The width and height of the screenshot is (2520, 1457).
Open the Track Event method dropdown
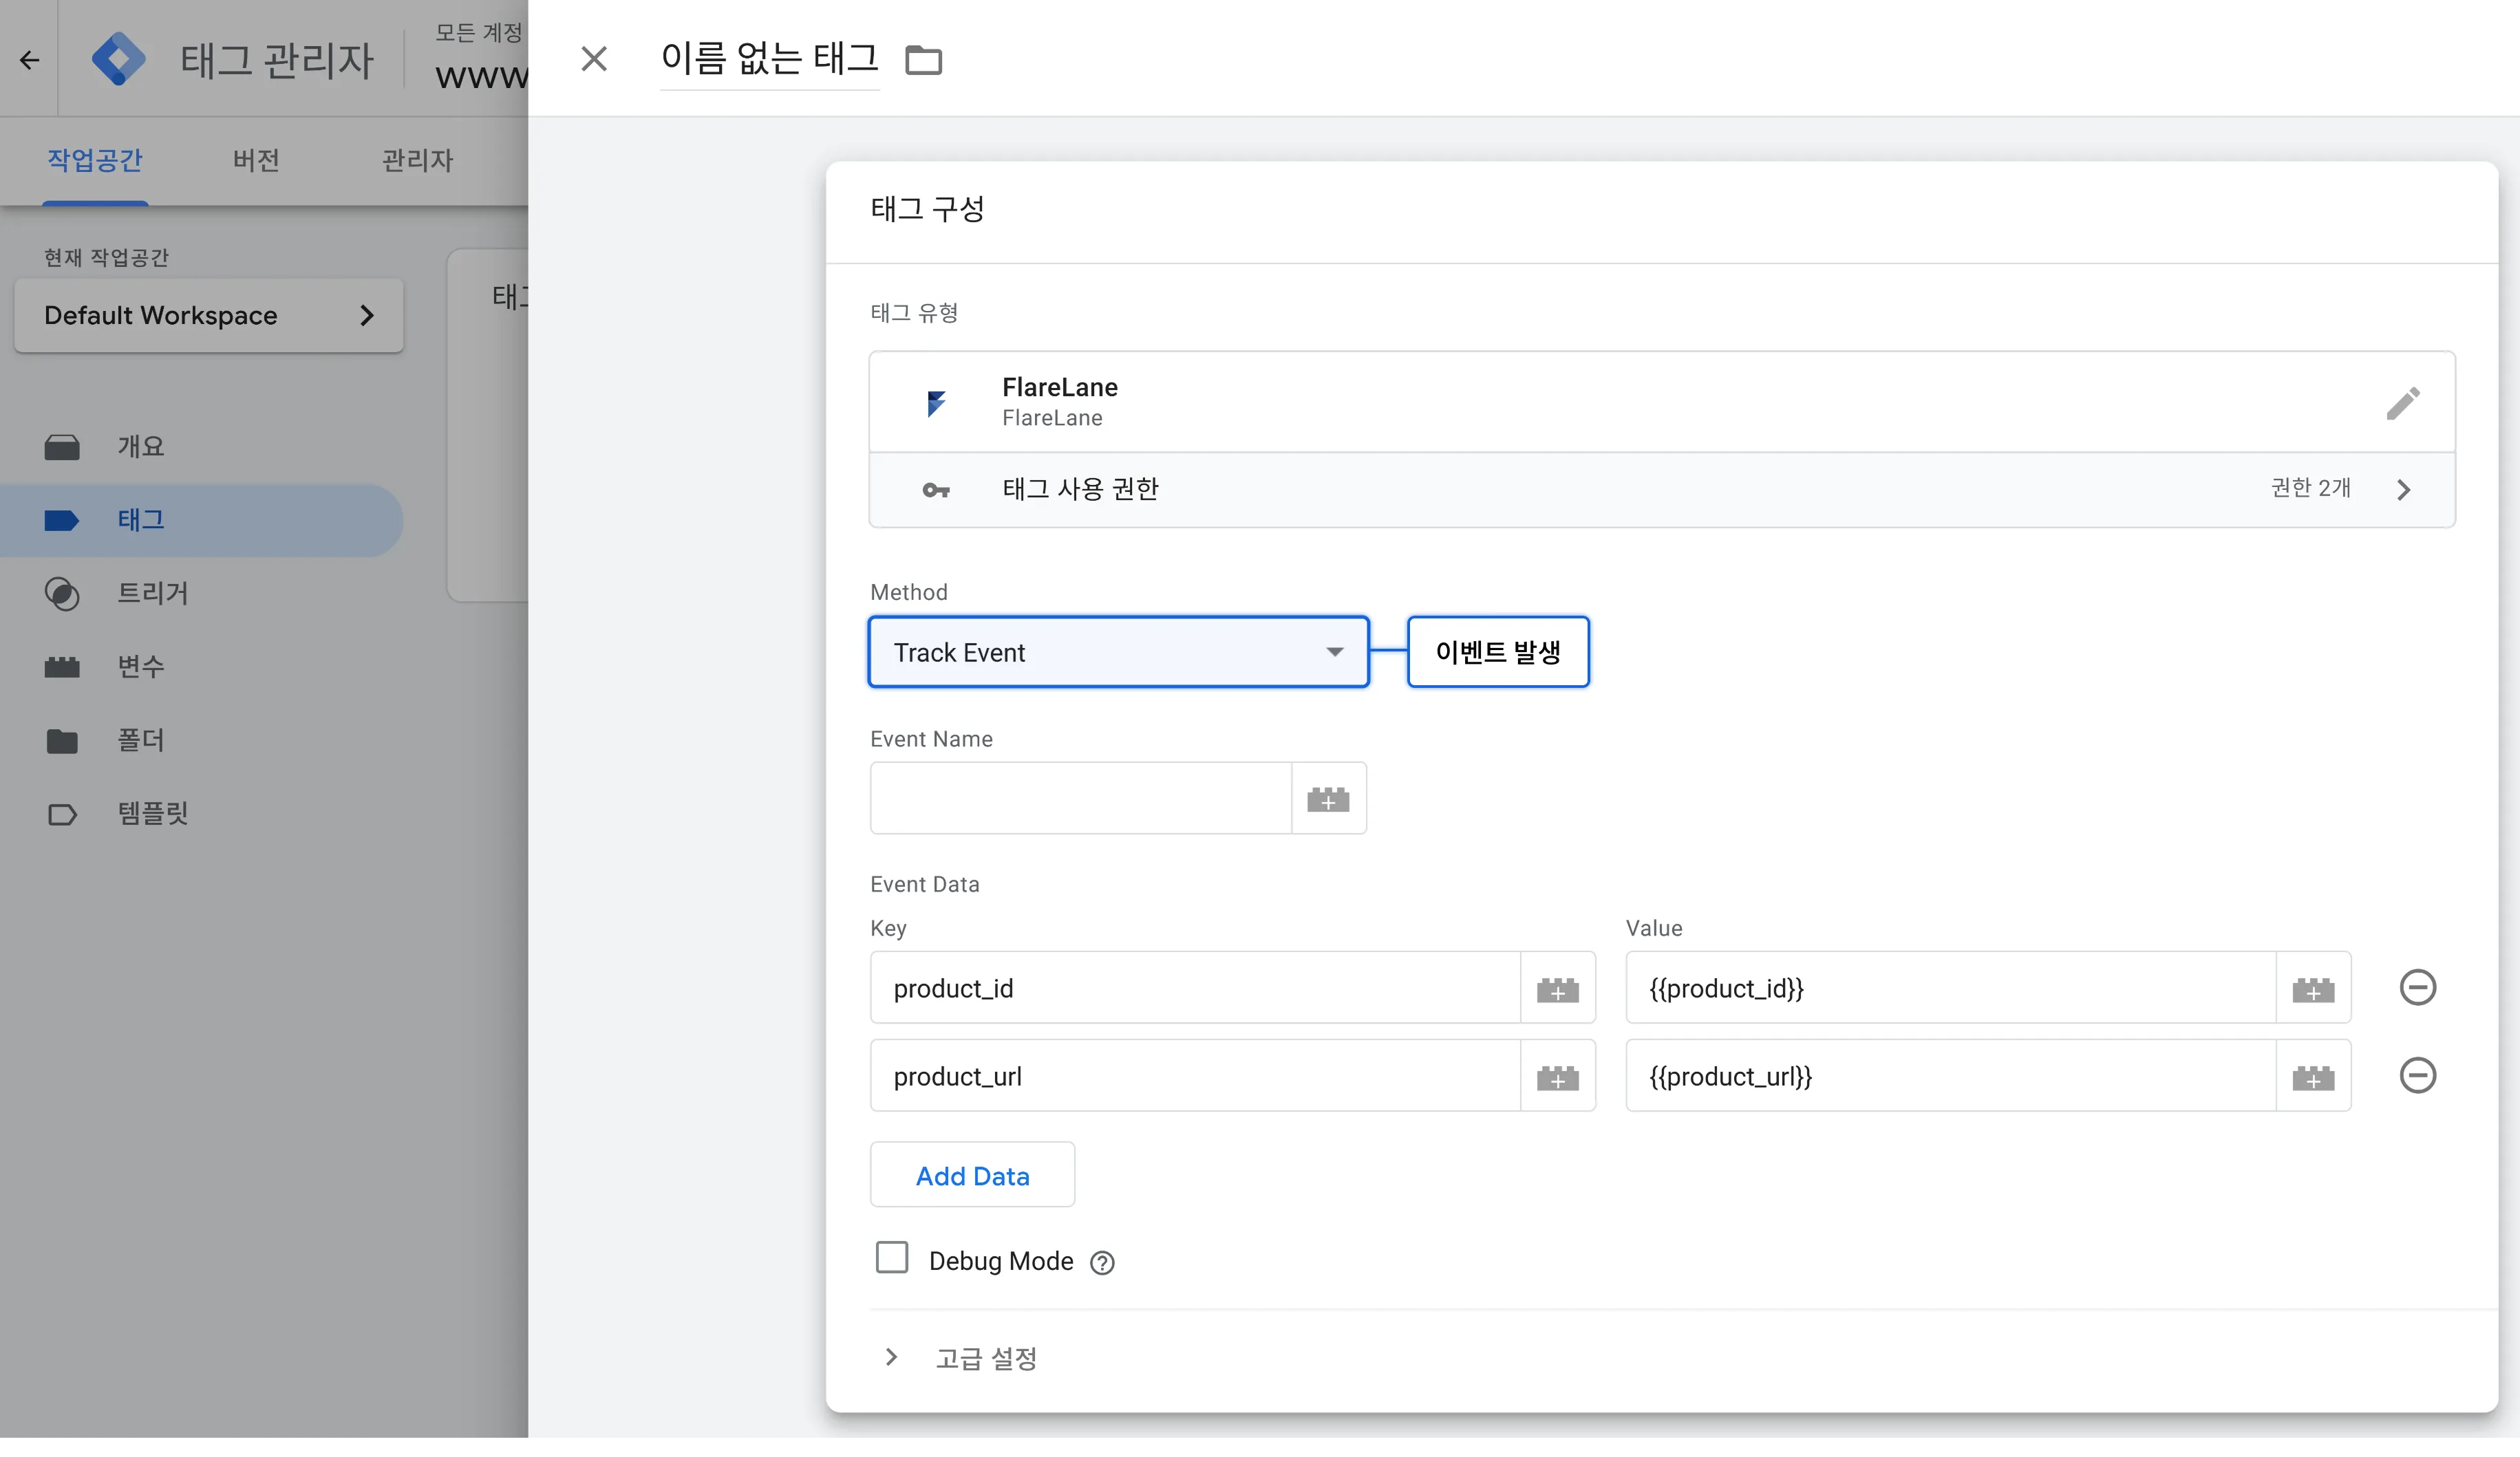click(x=1118, y=652)
